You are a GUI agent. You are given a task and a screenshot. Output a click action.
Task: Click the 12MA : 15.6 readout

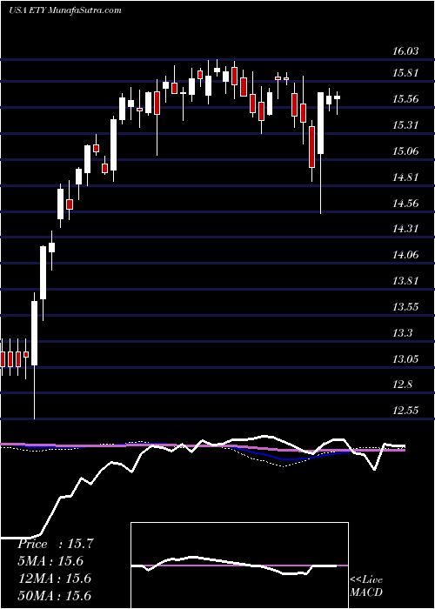pyautogui.click(x=54, y=579)
